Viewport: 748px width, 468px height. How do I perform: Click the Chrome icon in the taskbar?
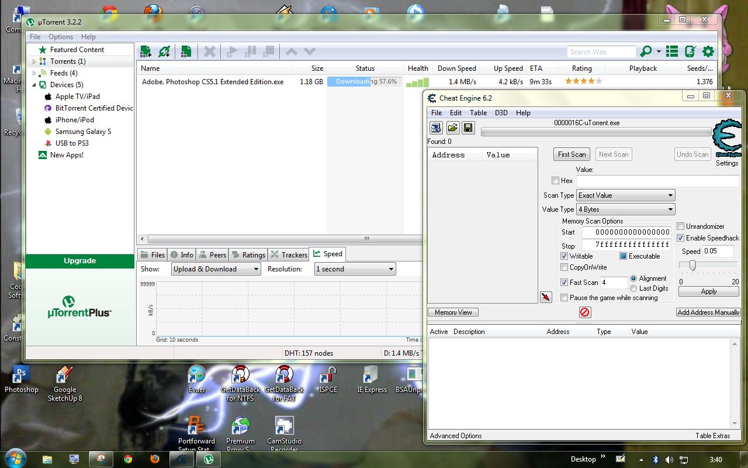[x=128, y=459]
